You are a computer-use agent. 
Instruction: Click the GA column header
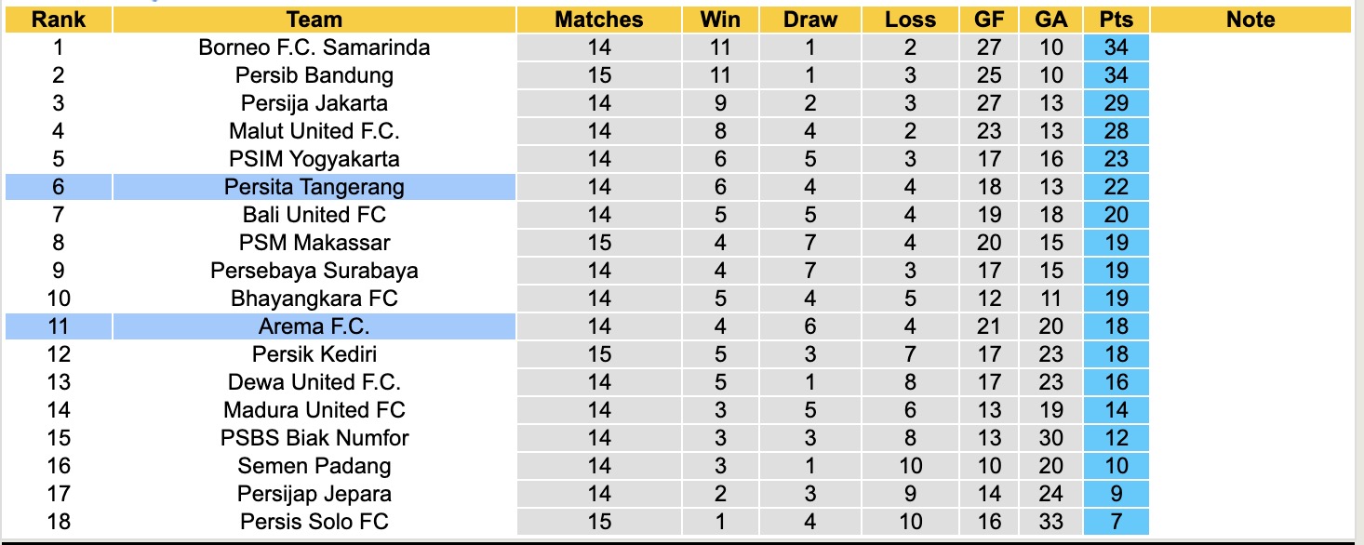tap(1051, 20)
